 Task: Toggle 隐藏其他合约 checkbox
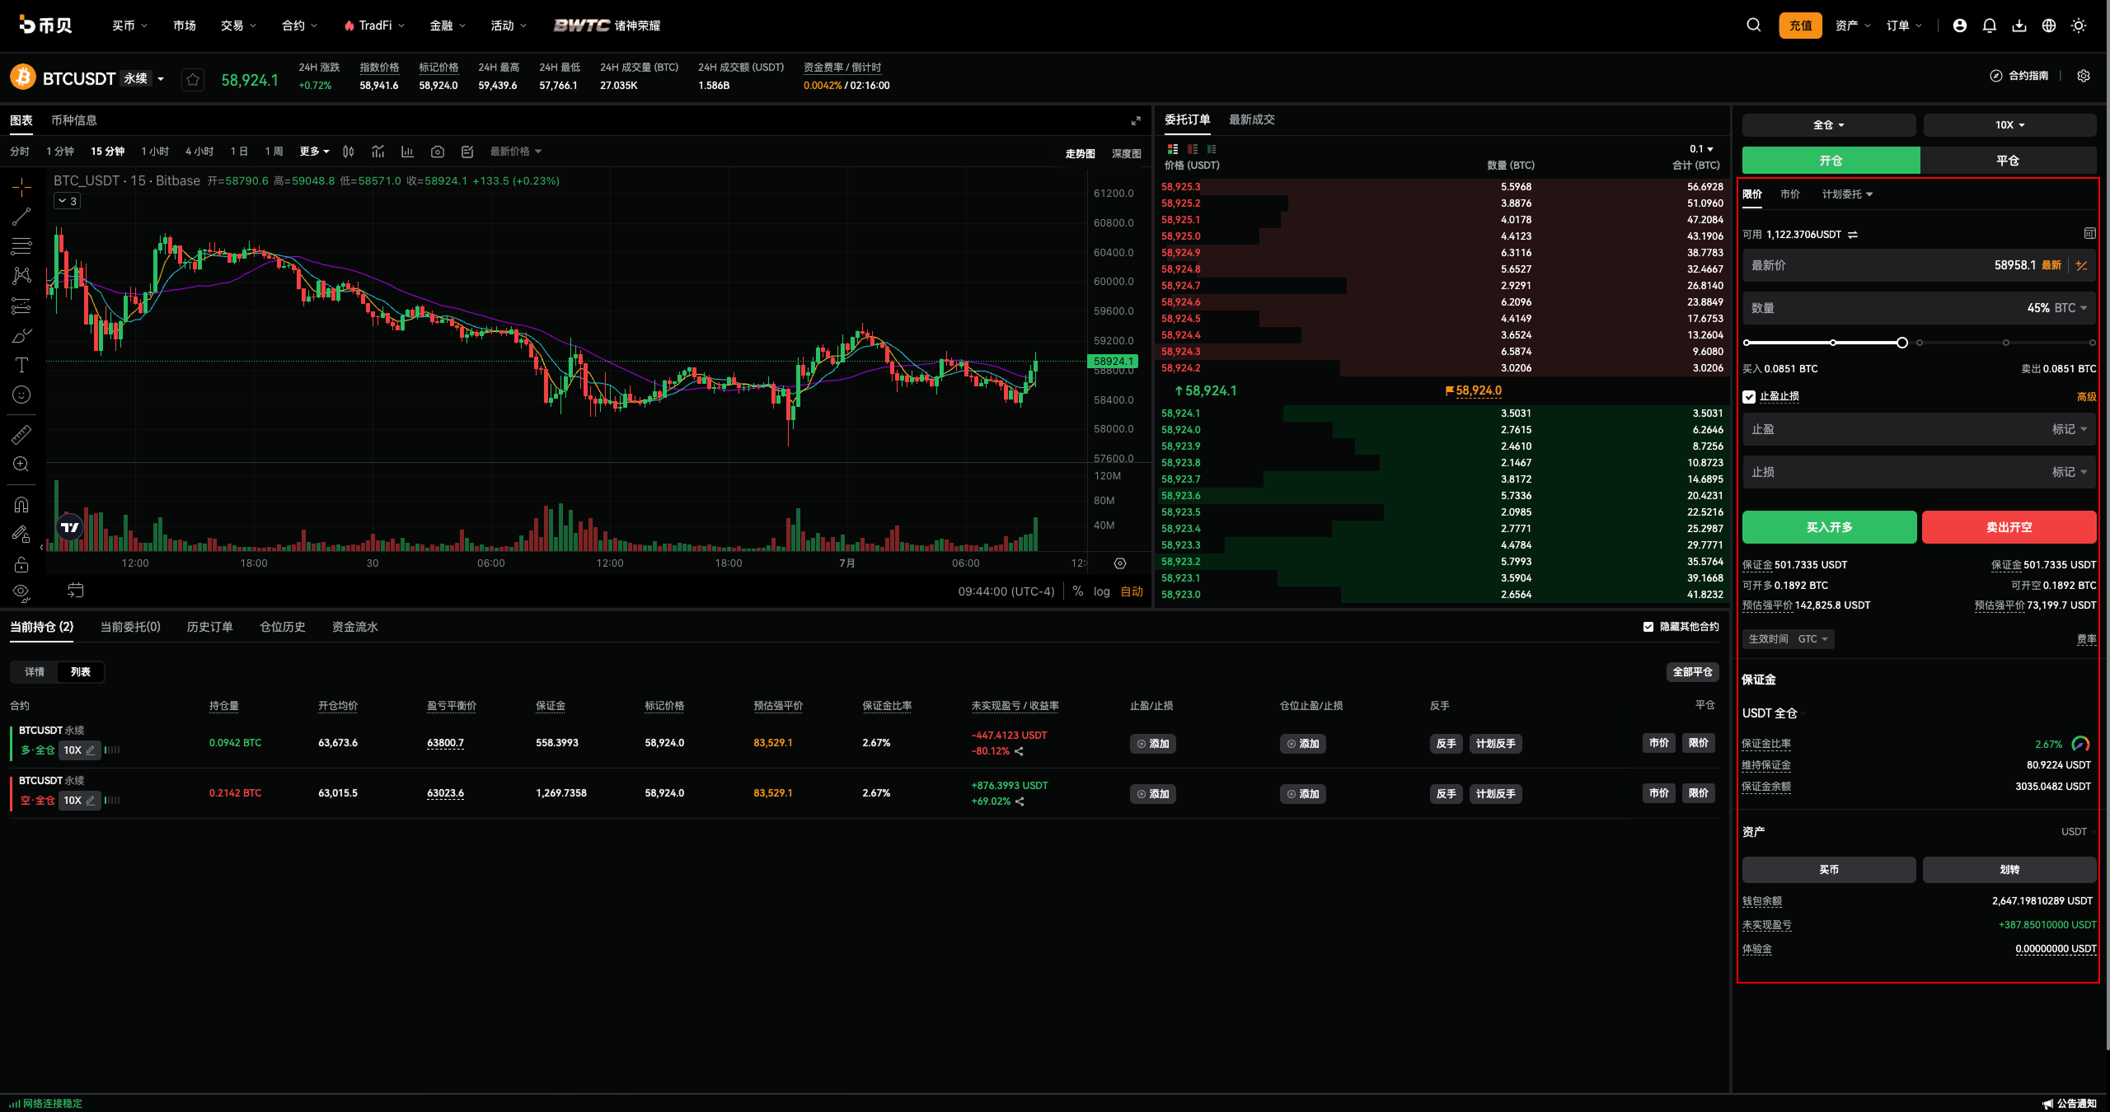(1648, 627)
